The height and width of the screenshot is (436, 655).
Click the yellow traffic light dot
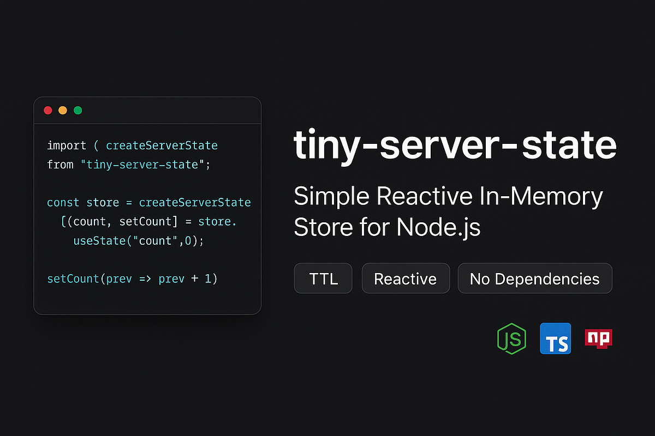pos(63,110)
